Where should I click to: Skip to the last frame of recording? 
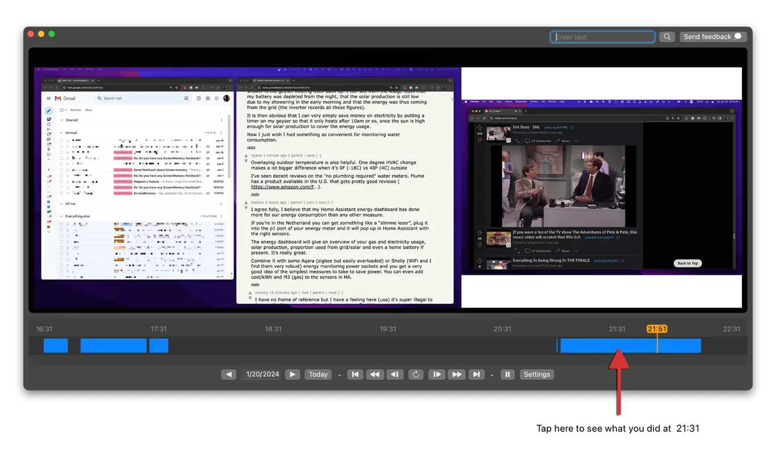point(477,375)
